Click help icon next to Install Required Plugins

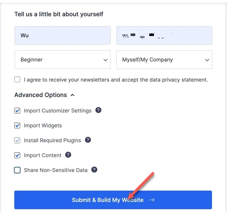tap(88, 140)
